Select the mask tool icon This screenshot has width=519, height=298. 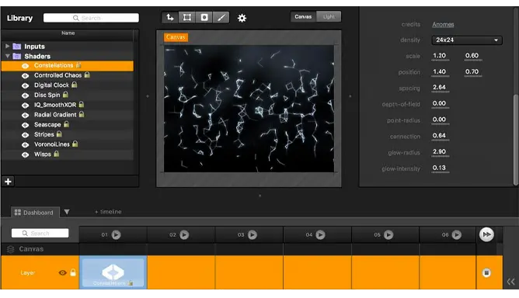[x=204, y=17]
